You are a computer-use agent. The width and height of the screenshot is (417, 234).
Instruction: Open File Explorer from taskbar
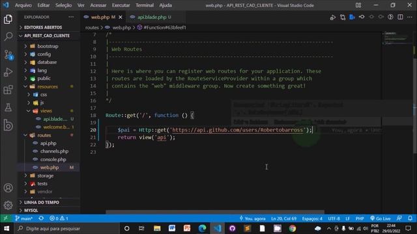click(157, 228)
